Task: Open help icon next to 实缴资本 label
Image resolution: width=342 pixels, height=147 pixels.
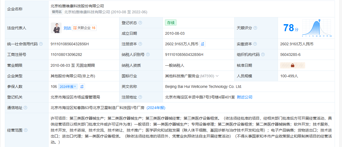Action: point(255,44)
